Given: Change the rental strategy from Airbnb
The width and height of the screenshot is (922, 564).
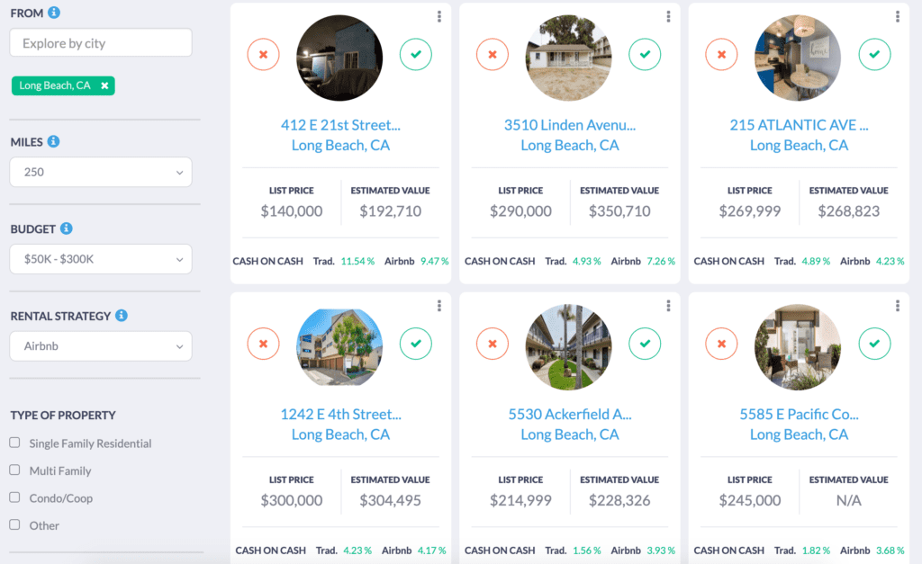Looking at the screenshot, I should [100, 346].
